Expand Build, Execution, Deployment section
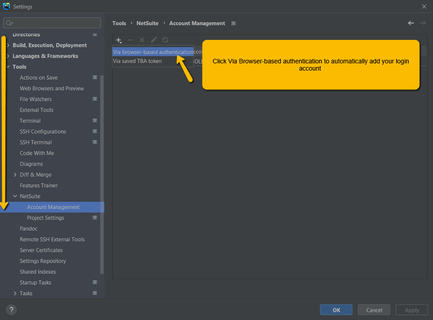The height and width of the screenshot is (320, 433). tap(8, 45)
